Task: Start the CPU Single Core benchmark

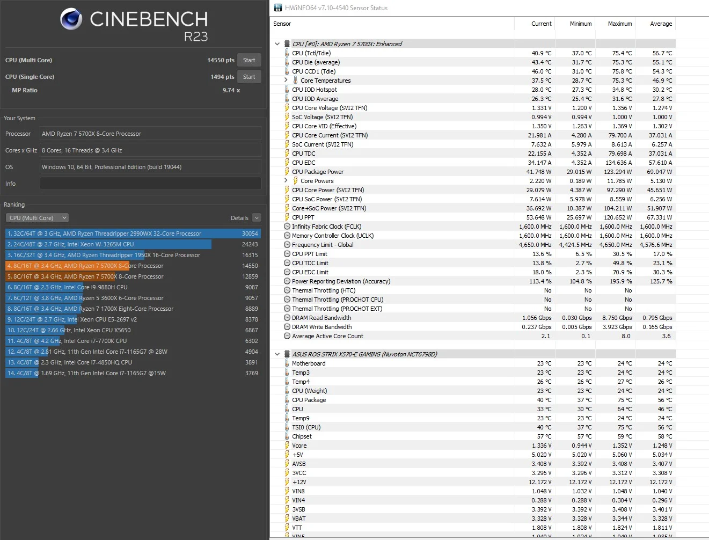Action: (x=249, y=77)
